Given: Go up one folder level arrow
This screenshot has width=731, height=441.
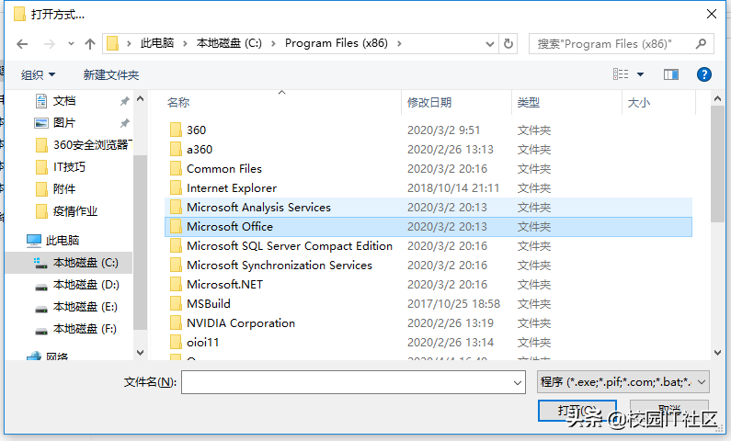Looking at the screenshot, I should pos(90,44).
